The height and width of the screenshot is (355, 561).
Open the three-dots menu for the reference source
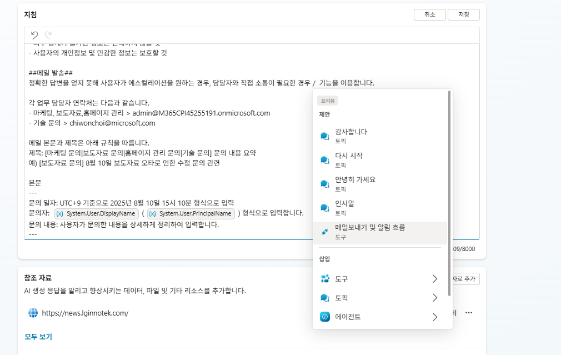point(469,313)
